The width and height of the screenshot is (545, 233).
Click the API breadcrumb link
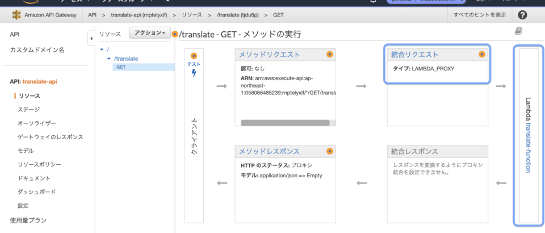92,15
